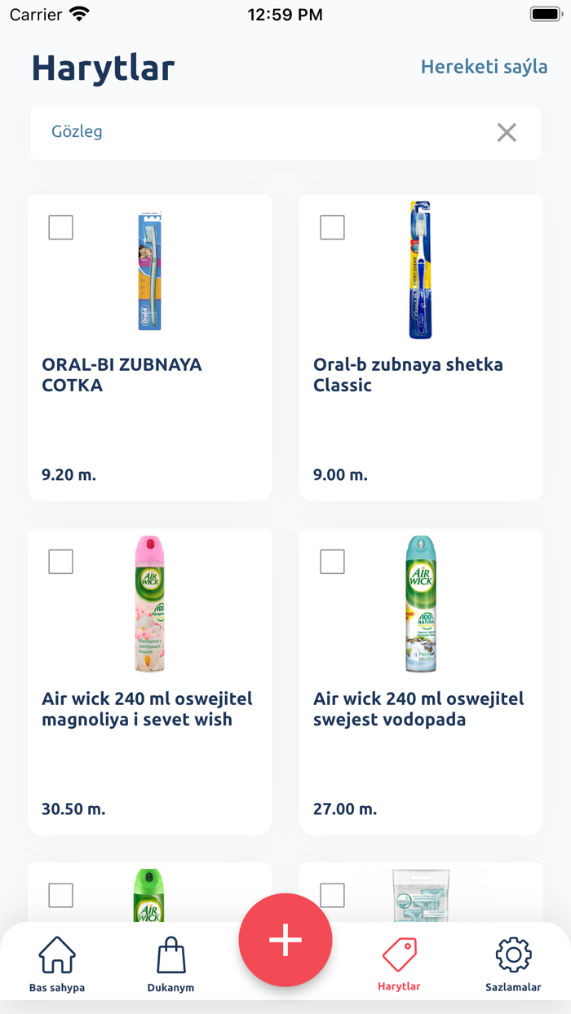Screen dimensions: 571x1014
Task: Clear the search field with X
Action: (507, 132)
